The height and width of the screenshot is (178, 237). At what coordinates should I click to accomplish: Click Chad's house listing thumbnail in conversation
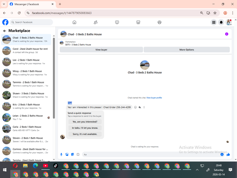click(145, 65)
